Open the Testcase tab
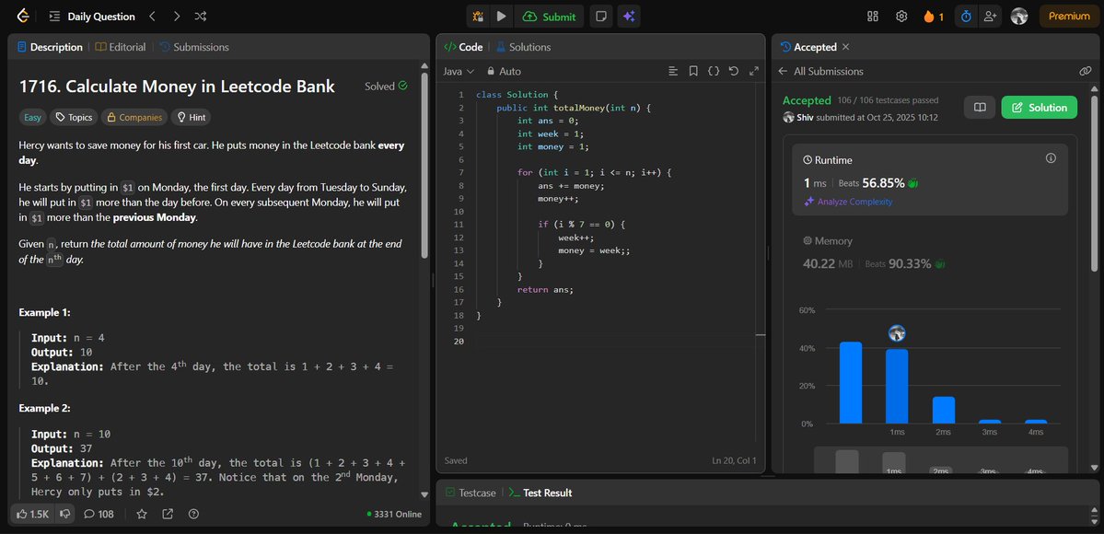The height and width of the screenshot is (534, 1104). pyautogui.click(x=471, y=493)
